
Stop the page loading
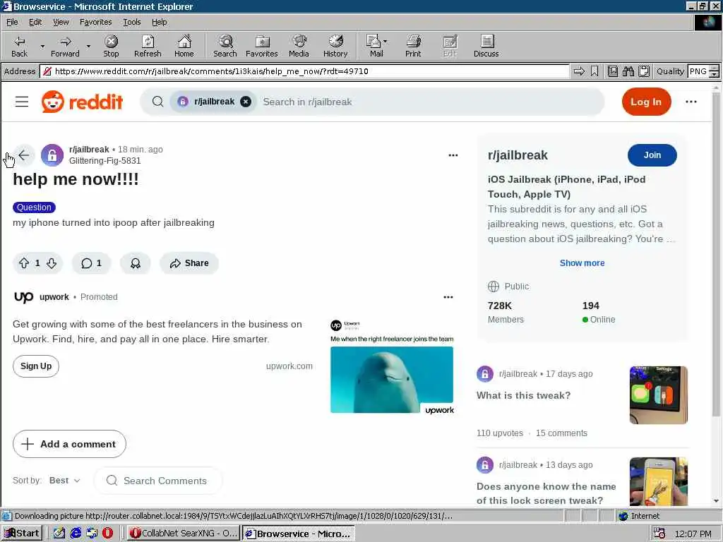coord(111,46)
